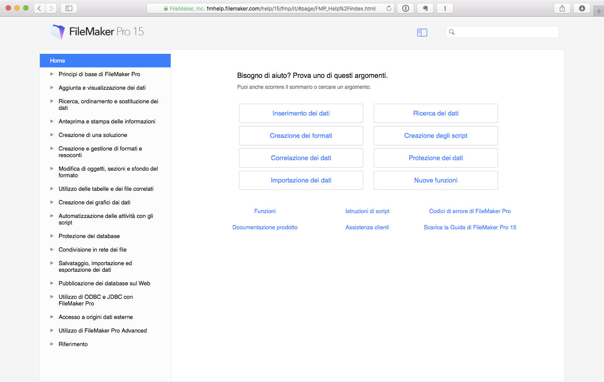
Task: Expand 'Anteprima e stampa delle informazioni' arrow
Action: tap(52, 121)
